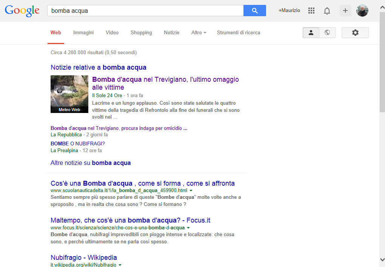Screen dimensions: 385x267
Task: Expand arrow next to it.wikipedia.org URL
Action: 120,265
